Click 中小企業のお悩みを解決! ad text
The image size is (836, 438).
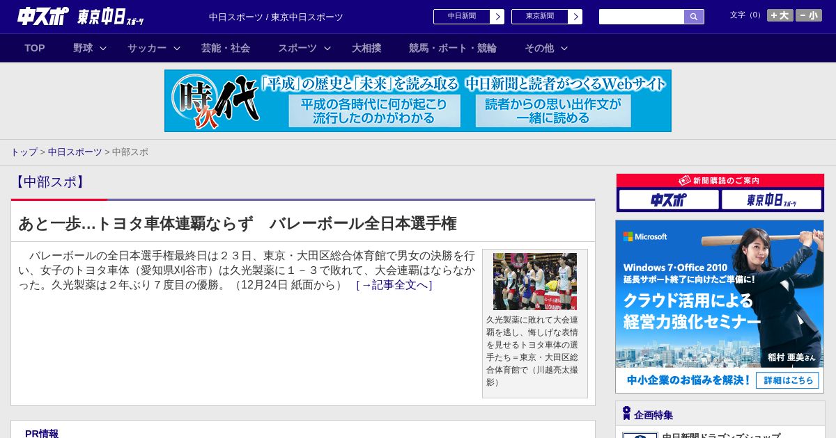[688, 380]
